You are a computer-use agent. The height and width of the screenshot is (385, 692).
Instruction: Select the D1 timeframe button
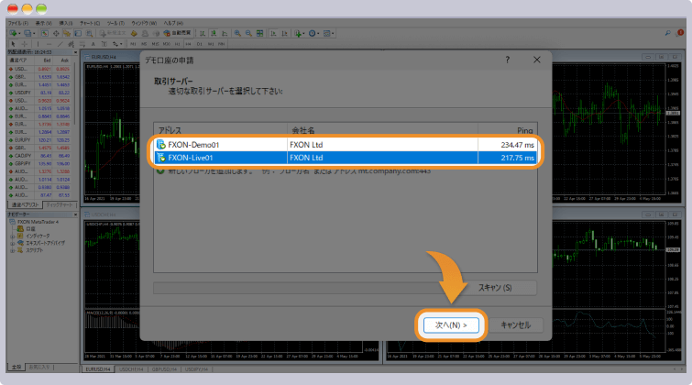200,44
